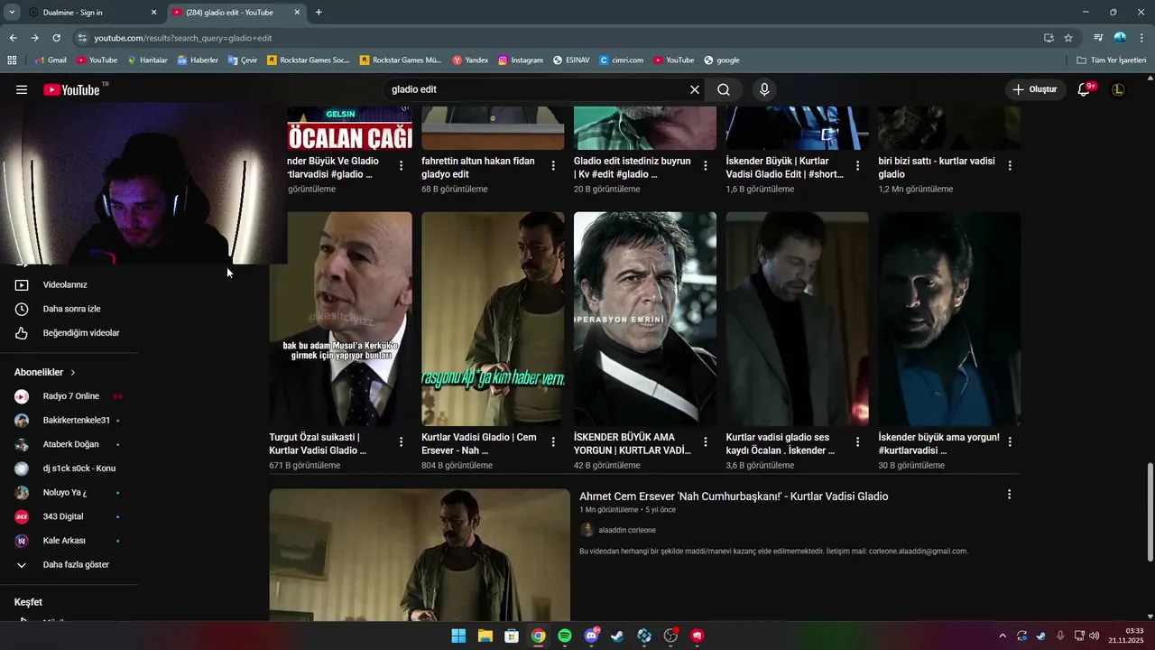Submit search with the magnifier icon
1155x650 pixels.
tap(724, 89)
